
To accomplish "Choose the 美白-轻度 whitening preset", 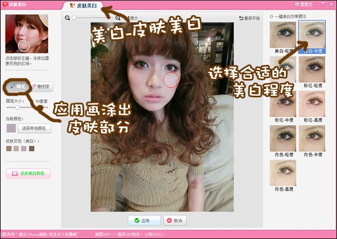I will point(283,38).
